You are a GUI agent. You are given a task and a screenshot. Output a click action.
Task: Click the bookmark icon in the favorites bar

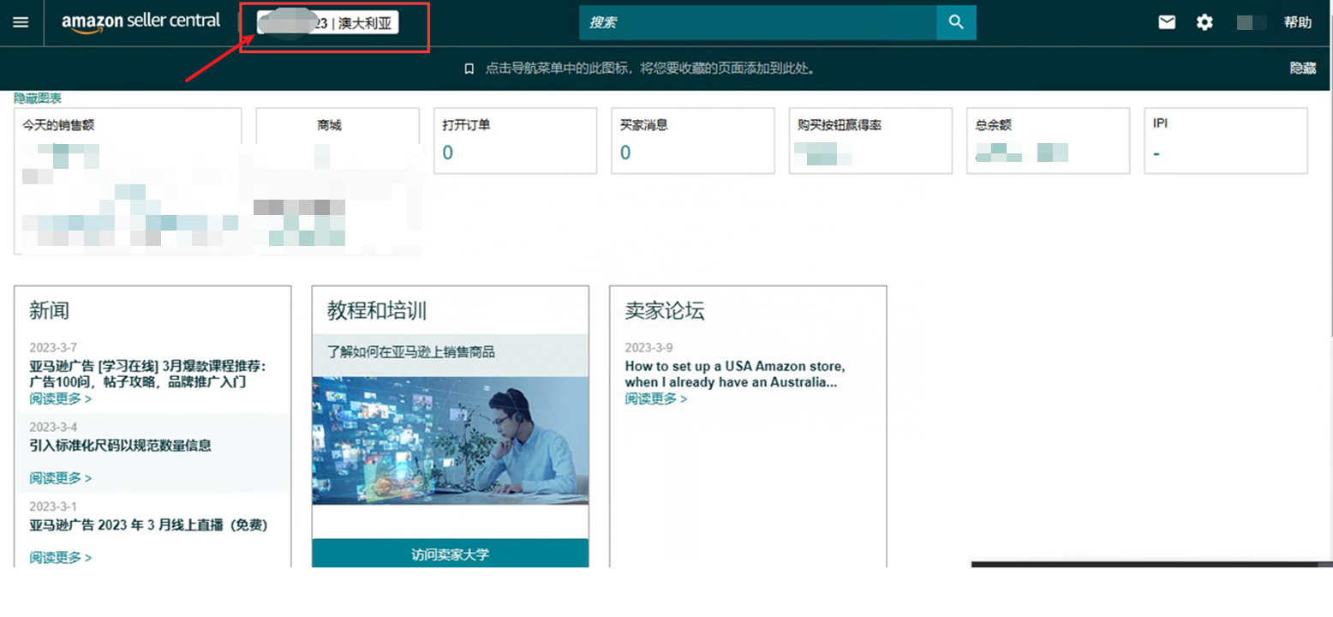click(x=469, y=69)
